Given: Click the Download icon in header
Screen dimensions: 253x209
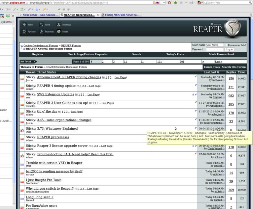Looking at the screenshot, I should [58, 25].
